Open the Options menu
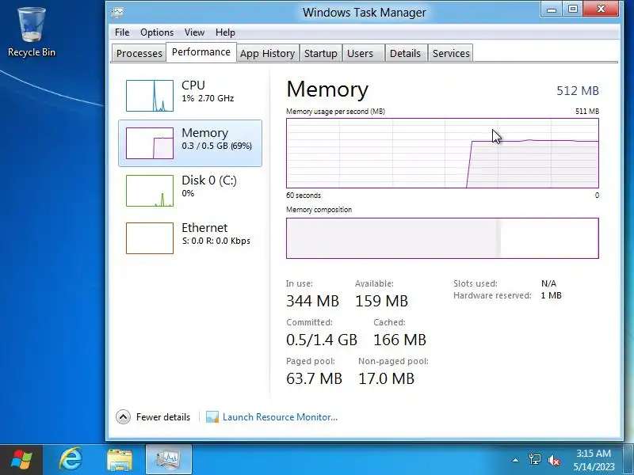The width and height of the screenshot is (634, 475). tap(157, 32)
